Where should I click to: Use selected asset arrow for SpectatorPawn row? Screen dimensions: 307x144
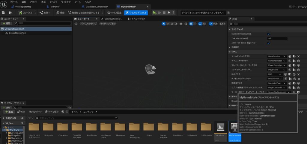(x=290, y=83)
